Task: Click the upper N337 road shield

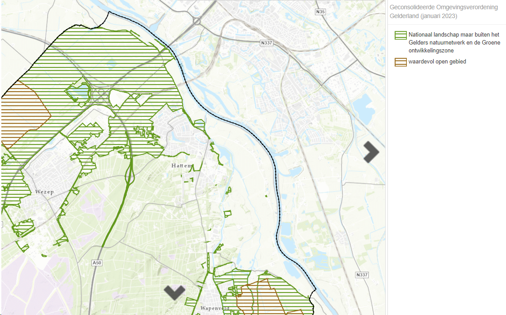Action: [266, 43]
